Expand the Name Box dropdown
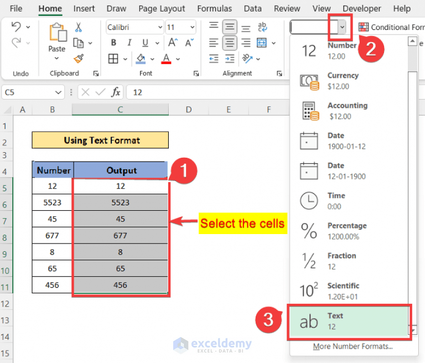The image size is (425, 363). pyautogui.click(x=58, y=92)
